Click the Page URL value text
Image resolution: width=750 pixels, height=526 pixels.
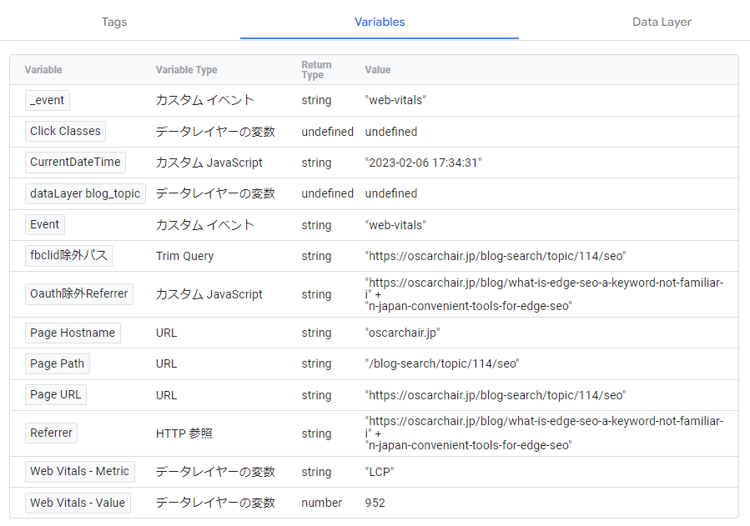tap(496, 395)
